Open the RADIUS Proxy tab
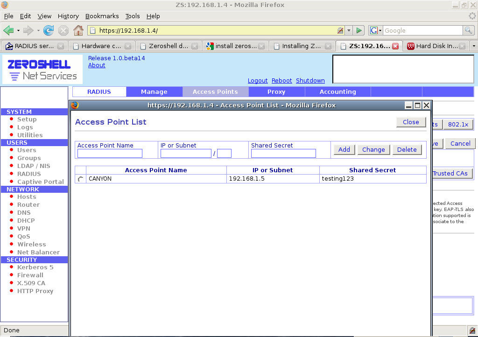This screenshot has height=337, width=478. [x=276, y=91]
